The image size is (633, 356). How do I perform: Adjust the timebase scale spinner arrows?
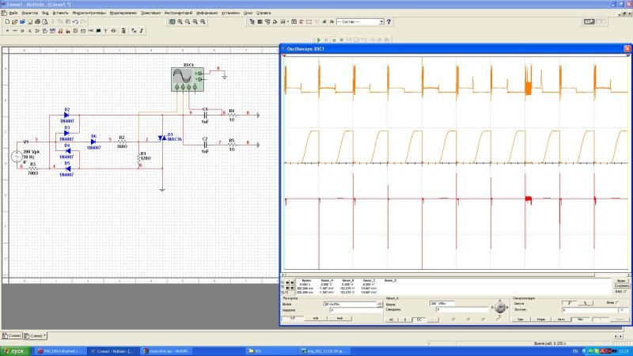pyautogui.click(x=381, y=304)
